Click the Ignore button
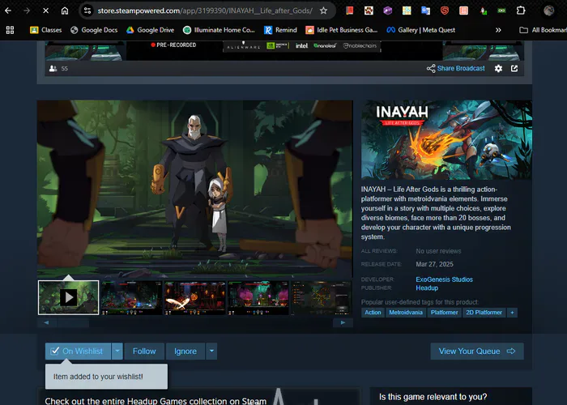The width and height of the screenshot is (567, 405). (185, 351)
